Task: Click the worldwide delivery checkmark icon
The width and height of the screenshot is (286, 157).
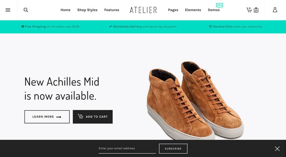Action: click(111, 26)
